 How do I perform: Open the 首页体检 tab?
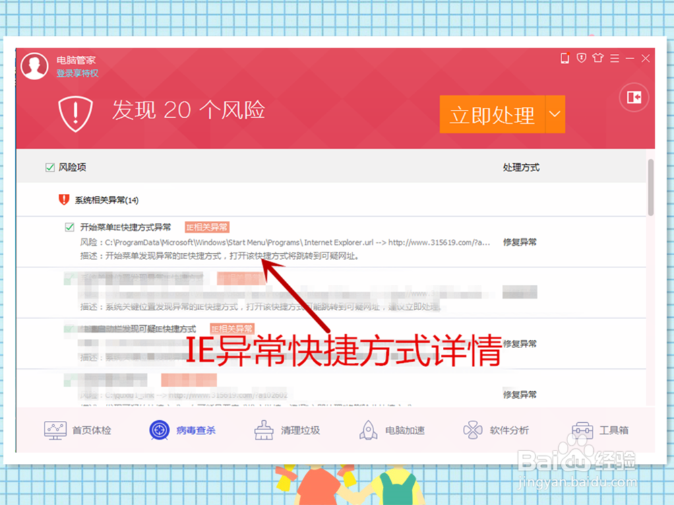pyautogui.click(x=78, y=430)
